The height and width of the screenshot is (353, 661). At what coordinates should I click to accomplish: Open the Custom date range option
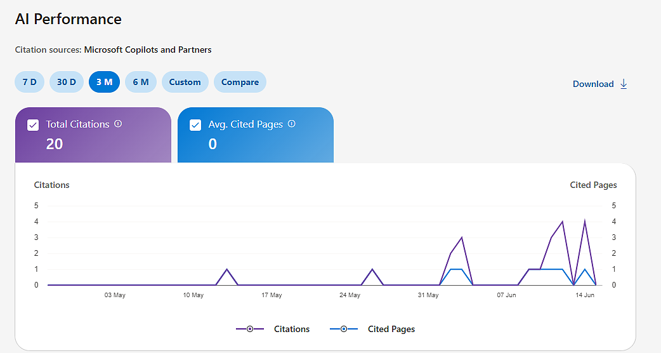(185, 82)
